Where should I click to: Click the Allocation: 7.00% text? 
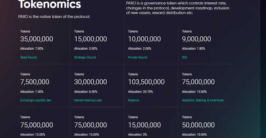click(32, 49)
